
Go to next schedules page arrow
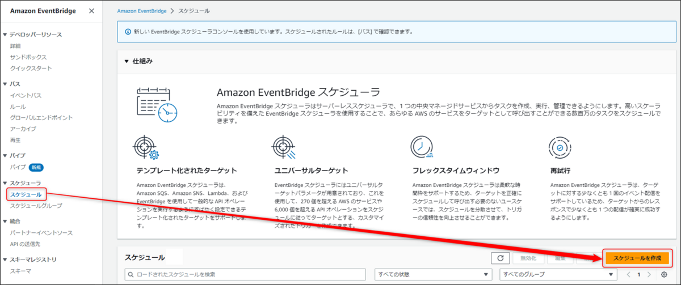650,274
